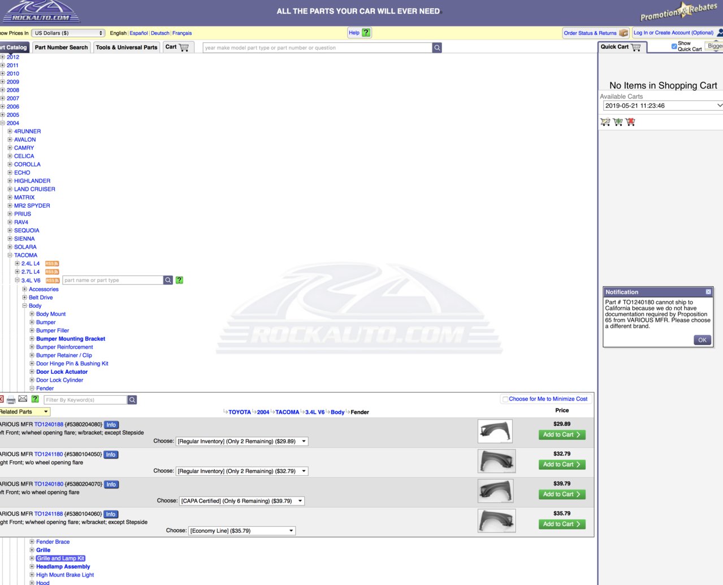The height and width of the screenshot is (585, 723).
Task: Open Economy Line $35.79 option dropdown
Action: tap(242, 531)
